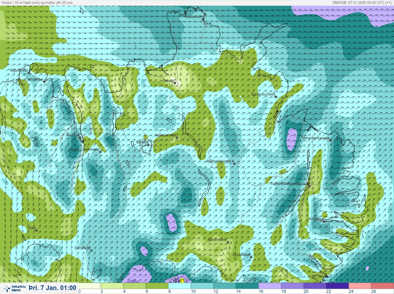The image size is (394, 294).
Task: Click the Eyjabakkar station marker
Action: click(251, 257)
